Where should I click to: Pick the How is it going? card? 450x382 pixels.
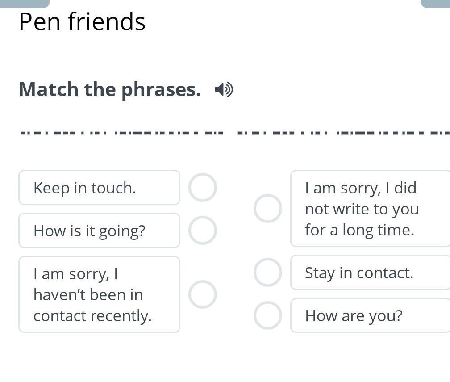pyautogui.click(x=99, y=231)
